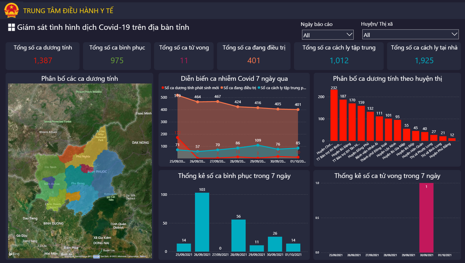Select the 109 data point on teal line
This screenshot has height=263, width=465.
pyautogui.click(x=258, y=145)
